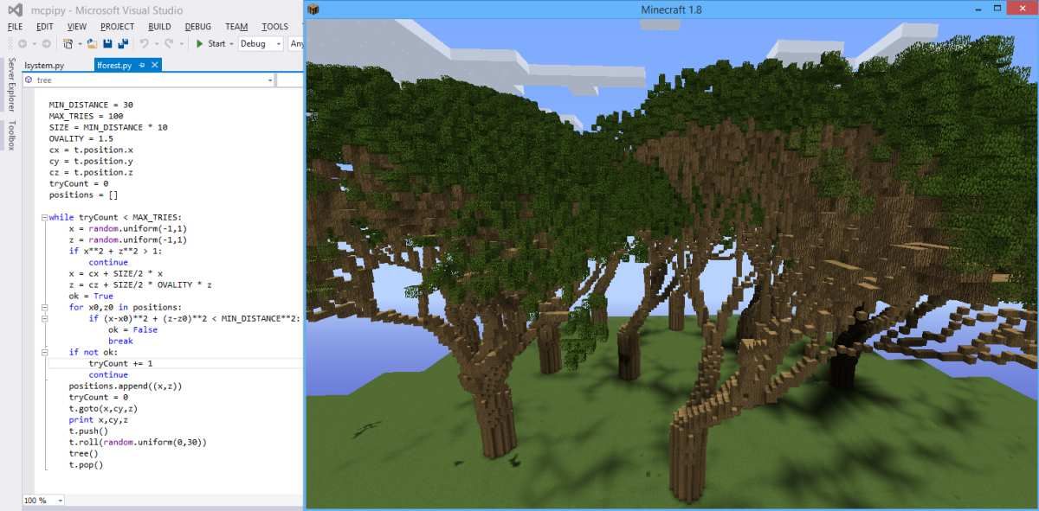Switch to the lsystem.py tab

click(44, 65)
